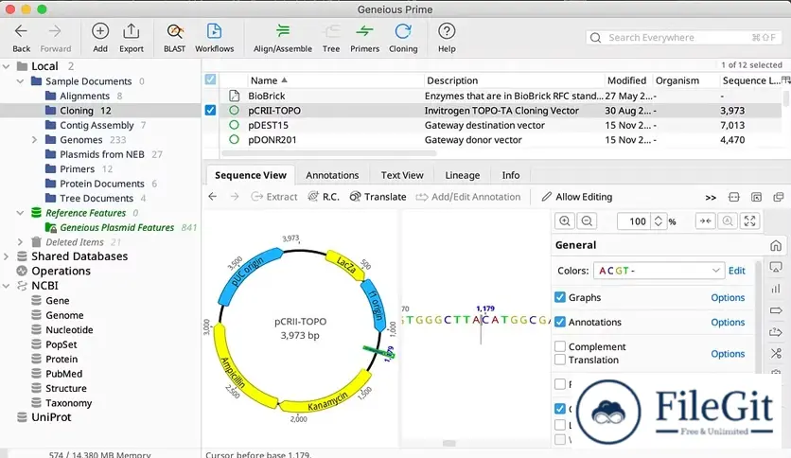
Task: Click the Align/Assemble tool icon
Action: pos(283,31)
